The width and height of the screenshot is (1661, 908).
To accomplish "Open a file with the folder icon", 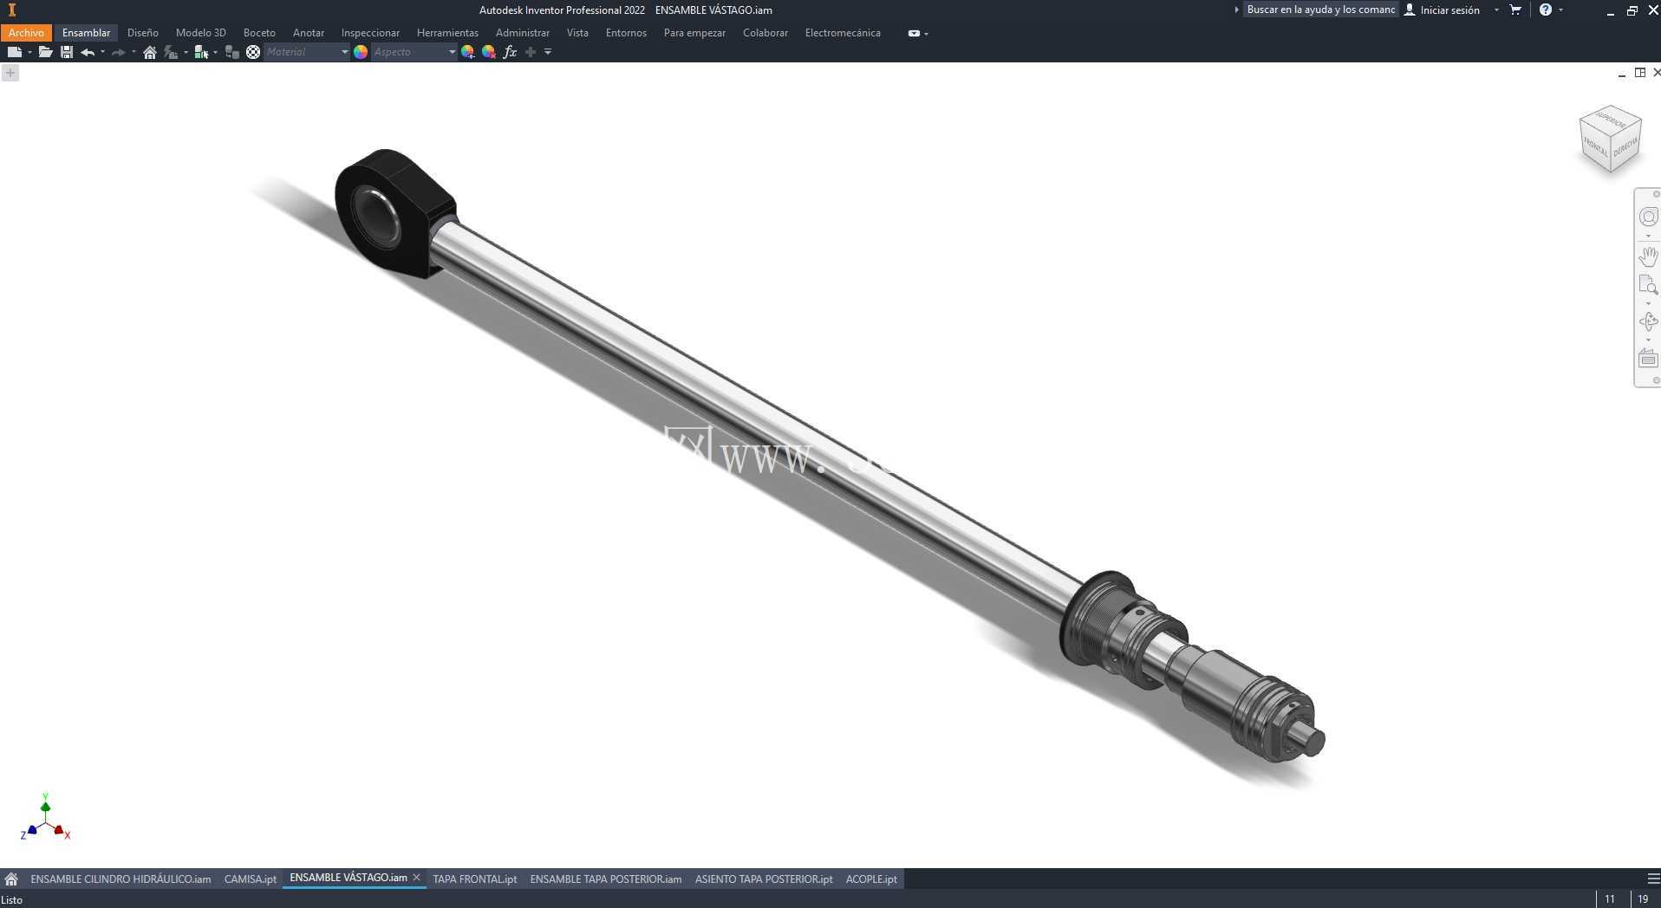I will coord(45,52).
